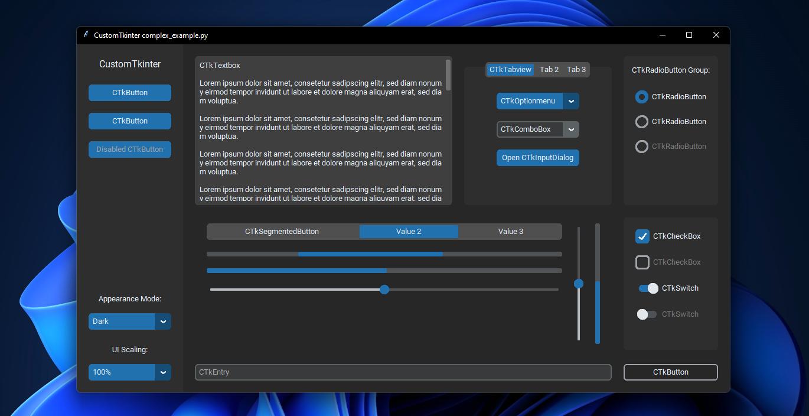The height and width of the screenshot is (416, 809).
Task: Select the first CTkRadioButton option
Action: 642,97
